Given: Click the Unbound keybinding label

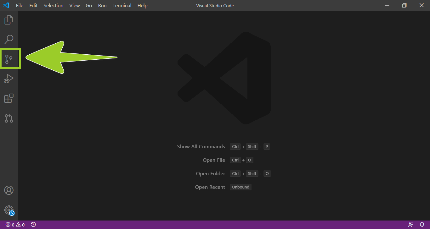Looking at the screenshot, I should click(241, 187).
